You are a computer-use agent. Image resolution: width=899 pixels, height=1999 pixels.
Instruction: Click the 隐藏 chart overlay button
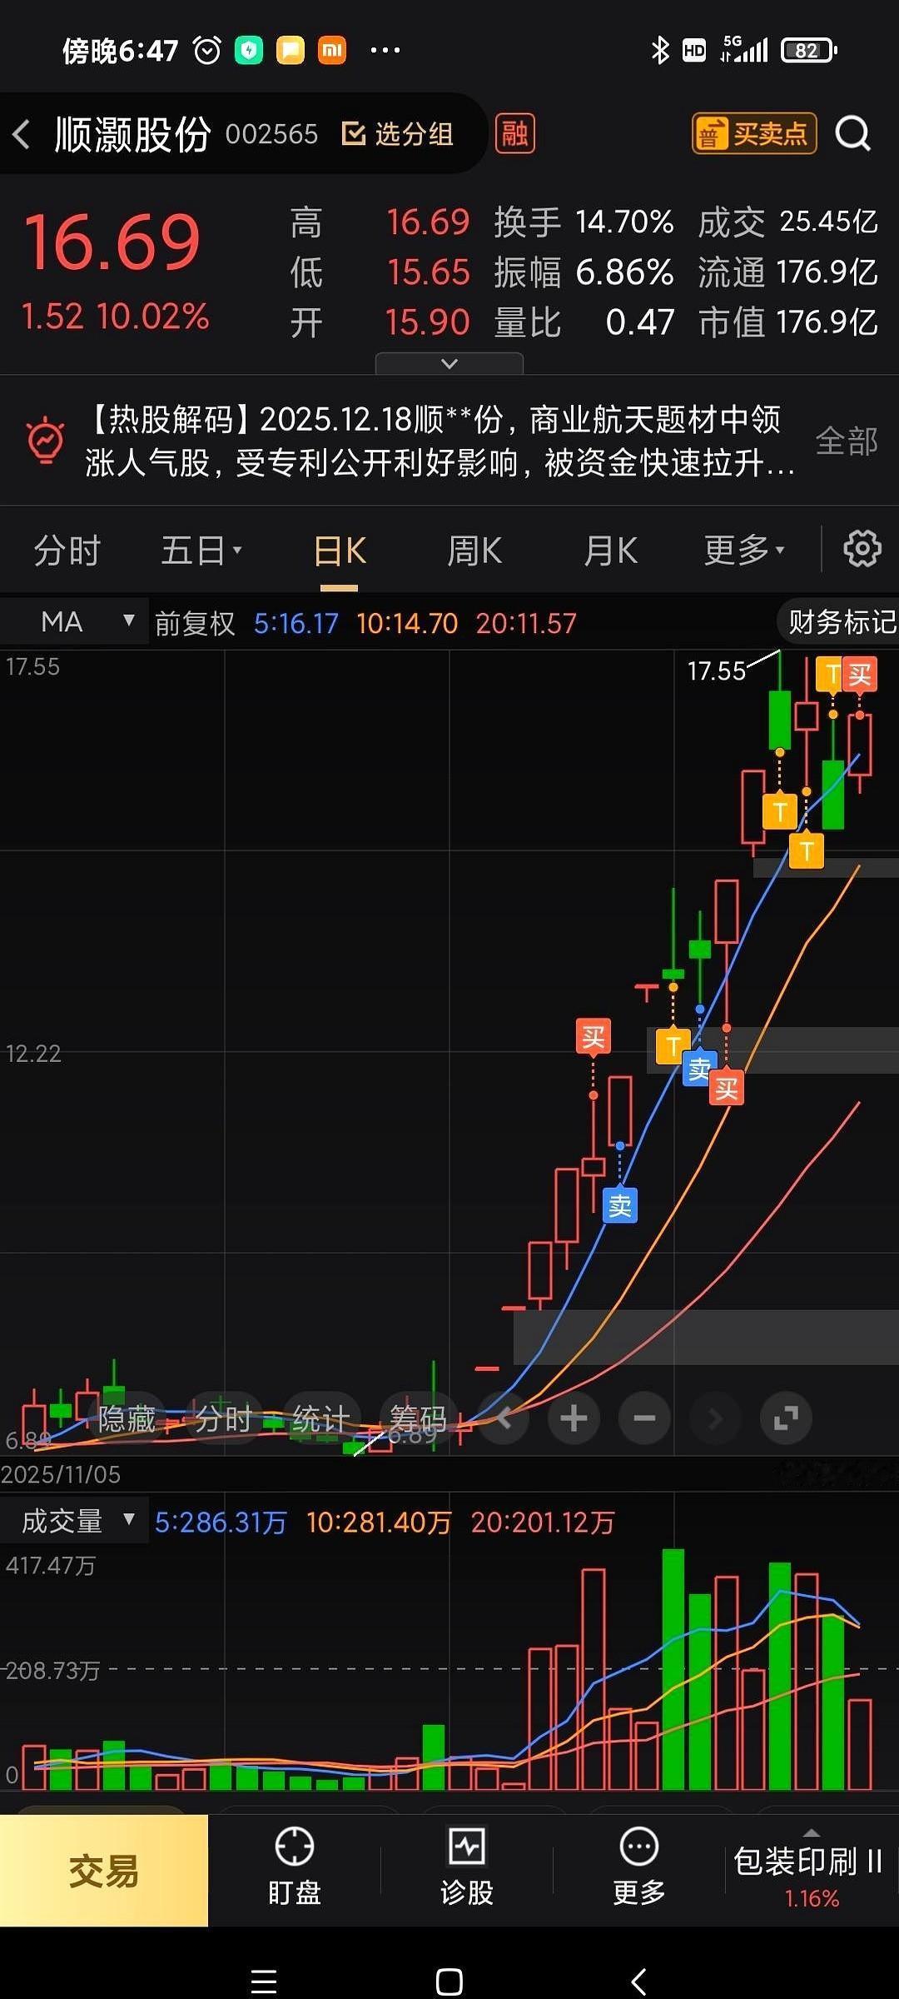(127, 1418)
